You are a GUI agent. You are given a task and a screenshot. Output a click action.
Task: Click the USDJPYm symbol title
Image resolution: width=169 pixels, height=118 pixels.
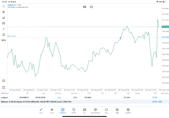point(12,5)
